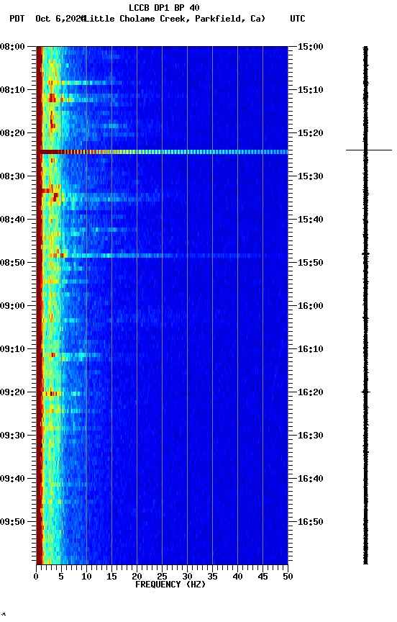The width and height of the screenshot is (397, 622).
Task: Click the large seismogram spike near 15:24
Action: tap(369, 150)
